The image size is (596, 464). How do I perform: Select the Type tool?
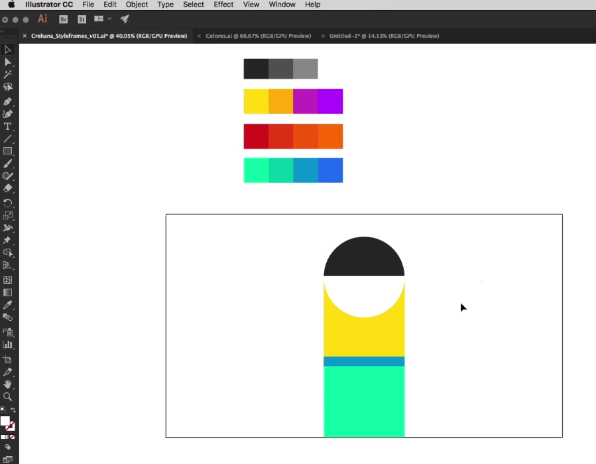[8, 127]
